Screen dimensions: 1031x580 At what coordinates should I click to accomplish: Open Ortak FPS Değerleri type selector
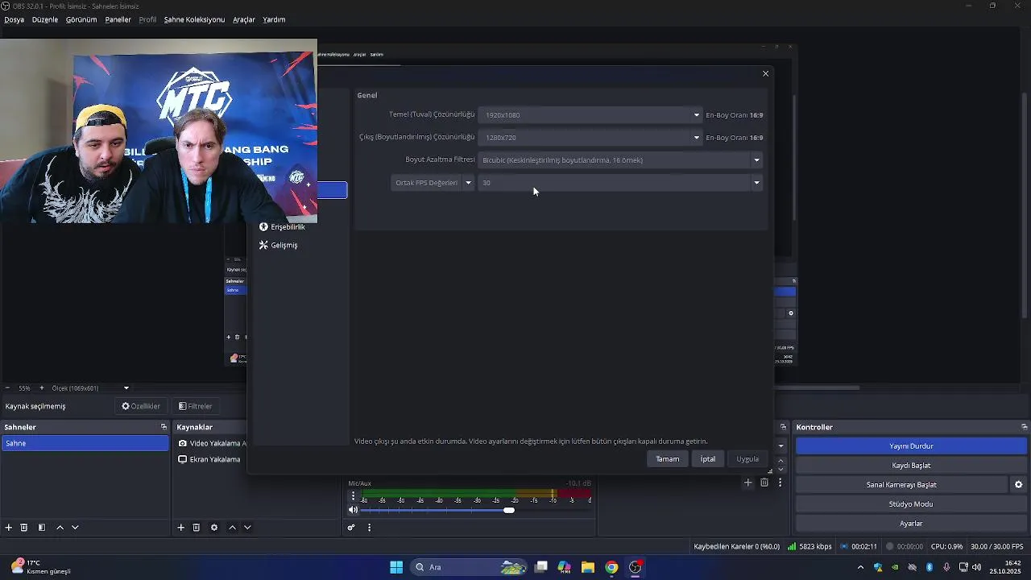(x=433, y=183)
